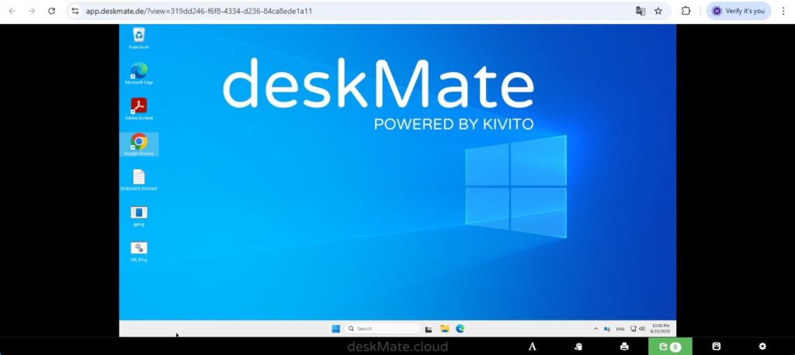Reload the deskMate page

click(51, 11)
